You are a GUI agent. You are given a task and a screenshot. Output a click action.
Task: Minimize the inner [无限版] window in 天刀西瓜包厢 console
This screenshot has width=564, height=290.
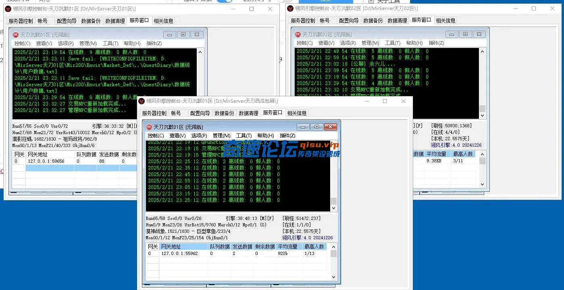pyautogui.click(x=303, y=127)
